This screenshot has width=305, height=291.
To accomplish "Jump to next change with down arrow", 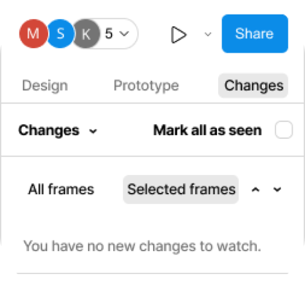I will [277, 190].
